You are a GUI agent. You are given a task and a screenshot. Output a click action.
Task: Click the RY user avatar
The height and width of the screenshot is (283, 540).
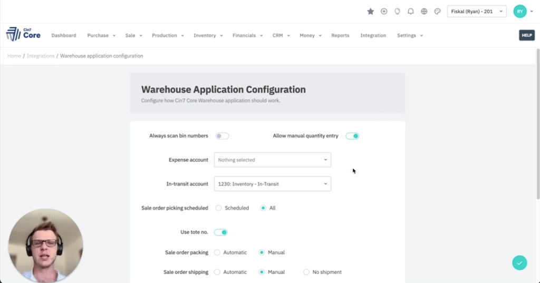520,11
